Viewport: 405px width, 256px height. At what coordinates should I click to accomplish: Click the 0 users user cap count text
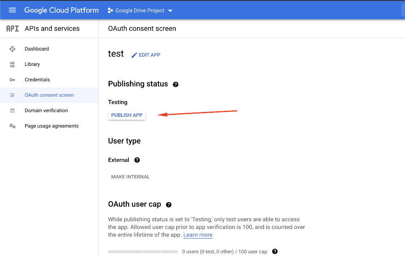(x=225, y=252)
